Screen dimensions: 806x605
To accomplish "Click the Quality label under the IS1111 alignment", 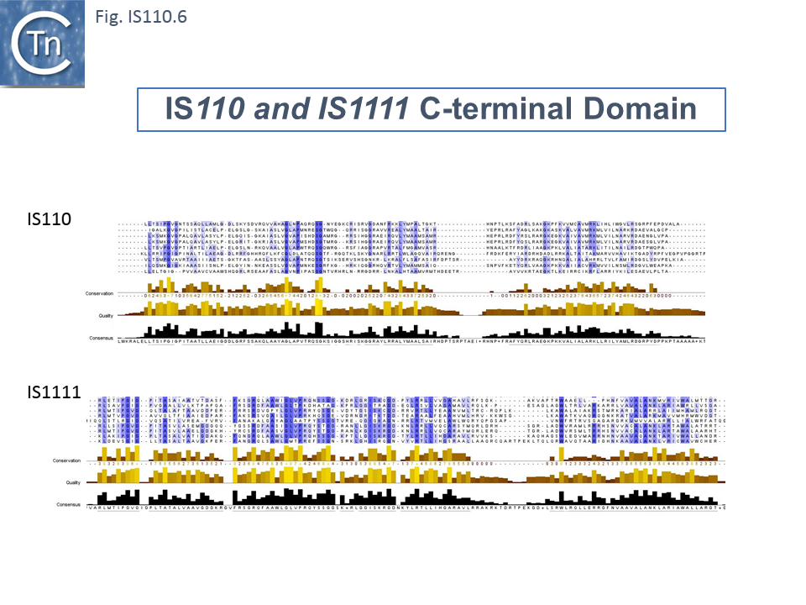I will [x=74, y=482].
